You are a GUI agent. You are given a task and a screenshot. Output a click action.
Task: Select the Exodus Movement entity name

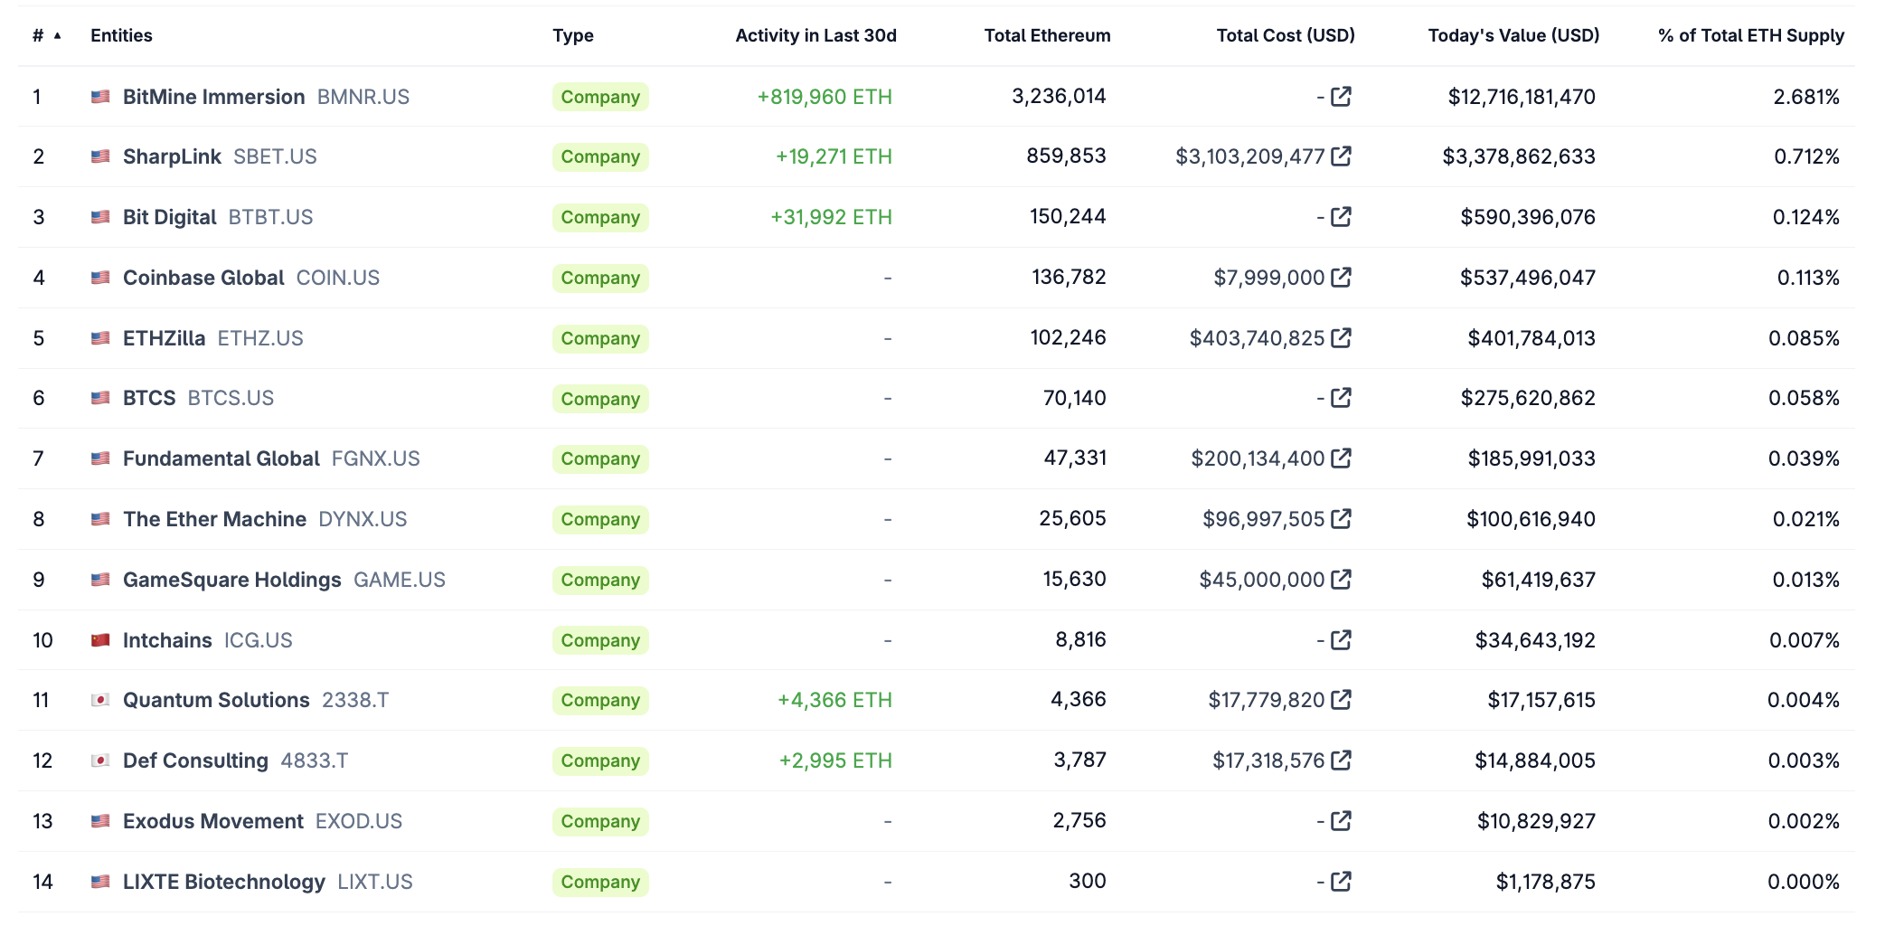coord(213,821)
